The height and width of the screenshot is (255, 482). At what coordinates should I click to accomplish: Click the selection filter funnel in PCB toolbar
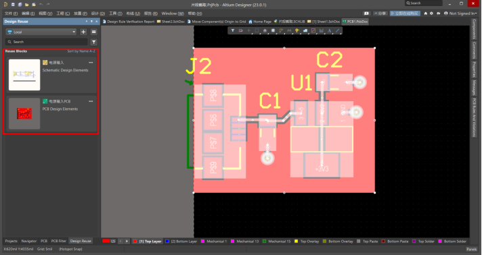(x=233, y=30)
